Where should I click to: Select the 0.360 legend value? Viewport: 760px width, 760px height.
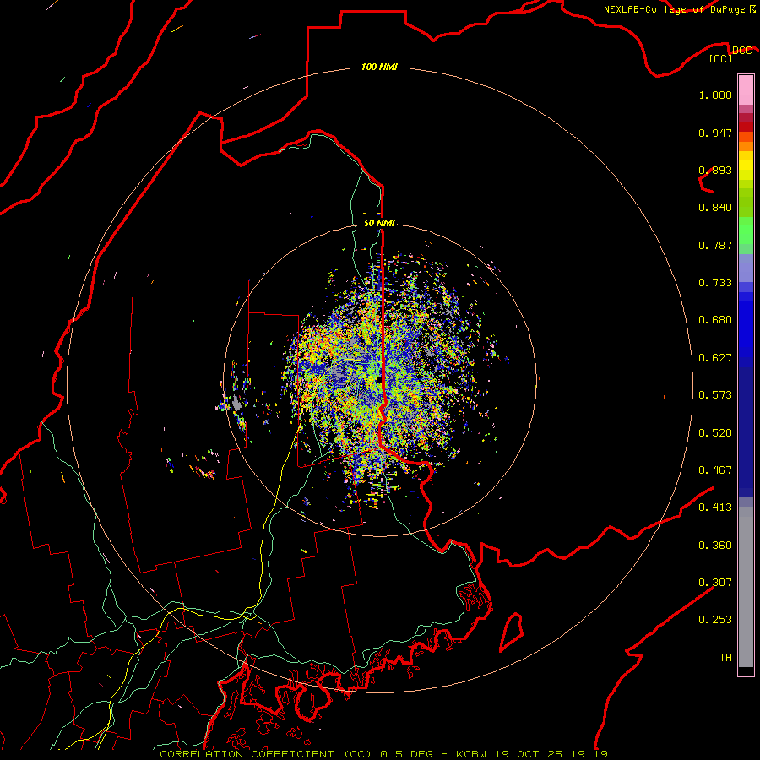pyautogui.click(x=715, y=546)
